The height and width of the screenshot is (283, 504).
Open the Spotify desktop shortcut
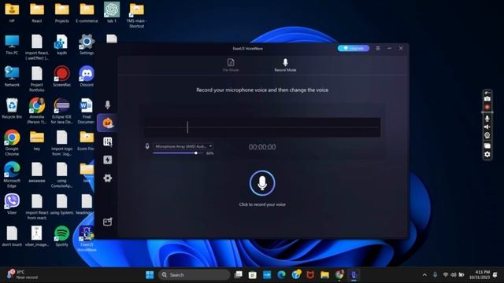tap(61, 236)
